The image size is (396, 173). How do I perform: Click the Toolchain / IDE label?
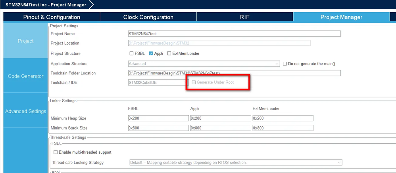coord(64,82)
